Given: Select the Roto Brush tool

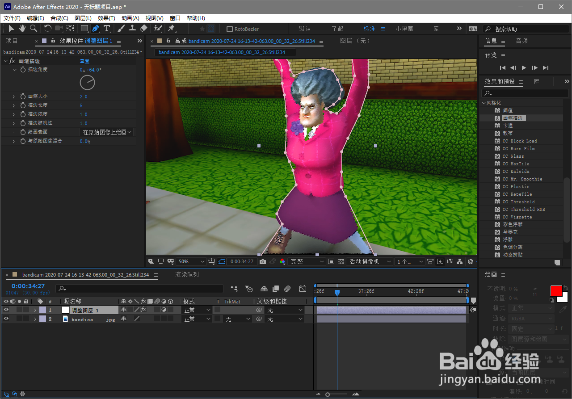Looking at the screenshot, I should tap(158, 29).
